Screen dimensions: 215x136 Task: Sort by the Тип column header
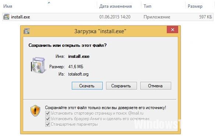click(147, 6)
